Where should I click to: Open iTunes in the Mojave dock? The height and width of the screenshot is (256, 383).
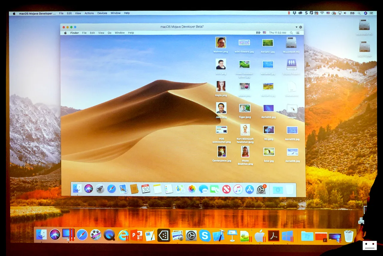[x=238, y=189]
